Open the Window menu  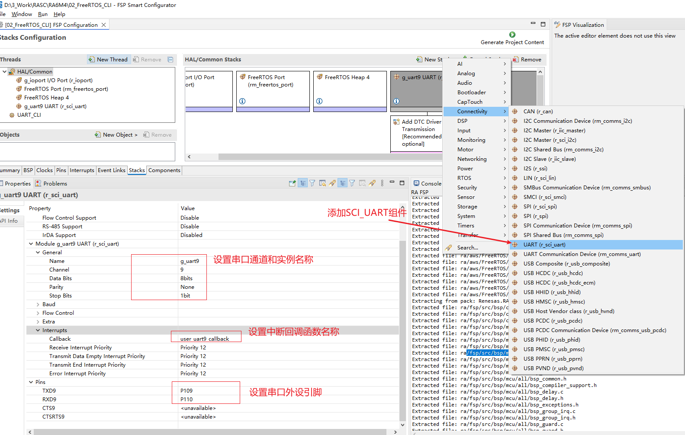pyautogui.click(x=22, y=14)
